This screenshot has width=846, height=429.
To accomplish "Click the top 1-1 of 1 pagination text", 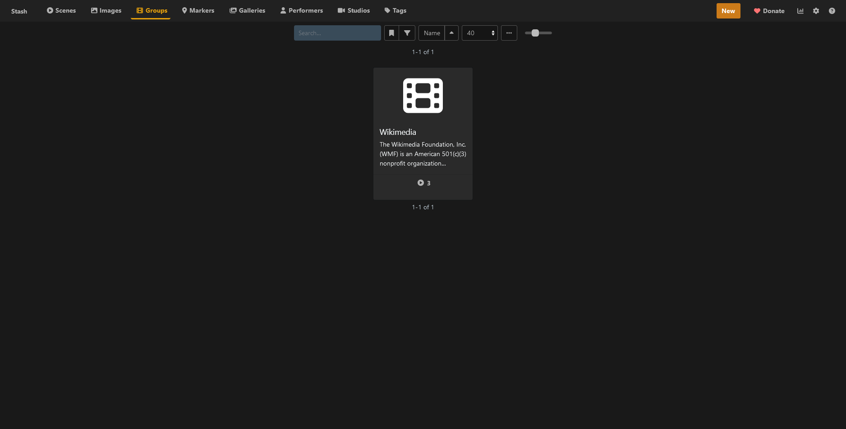I will [x=423, y=52].
